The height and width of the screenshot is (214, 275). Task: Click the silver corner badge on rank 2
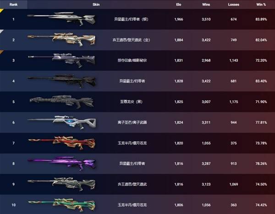pyautogui.click(x=1, y=32)
